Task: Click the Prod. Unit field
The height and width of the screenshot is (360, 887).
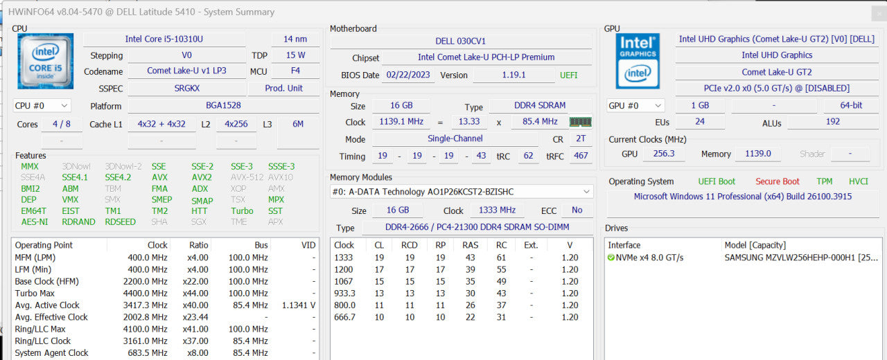Action: click(x=285, y=89)
